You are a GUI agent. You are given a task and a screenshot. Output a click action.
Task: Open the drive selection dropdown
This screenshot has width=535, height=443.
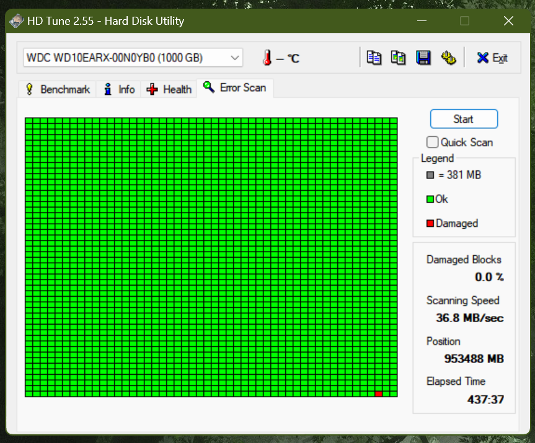pos(133,58)
